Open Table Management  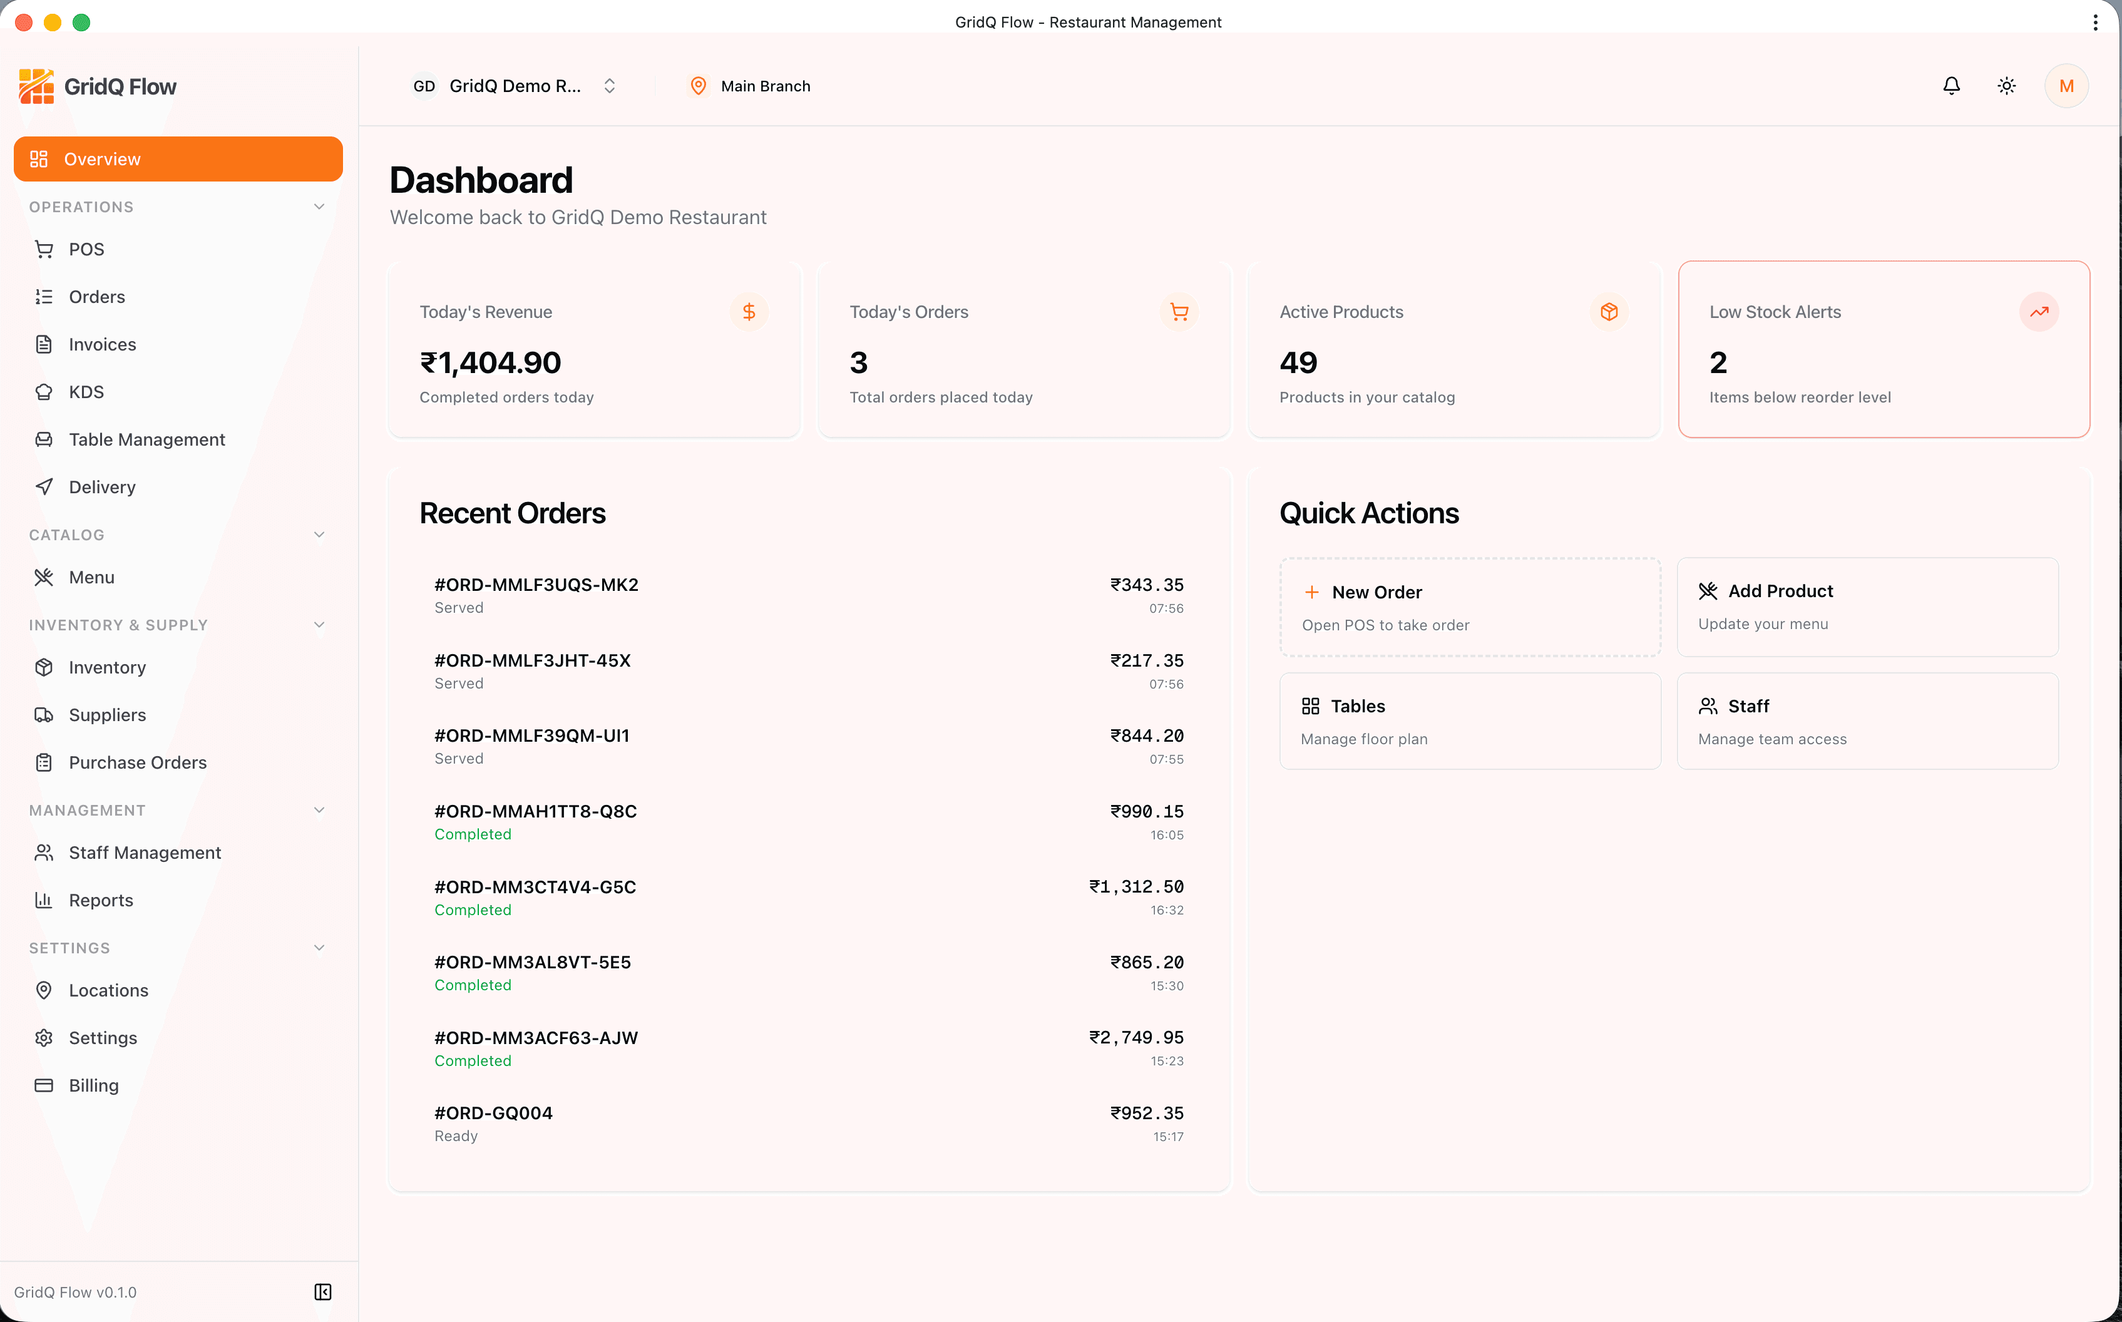pos(147,439)
